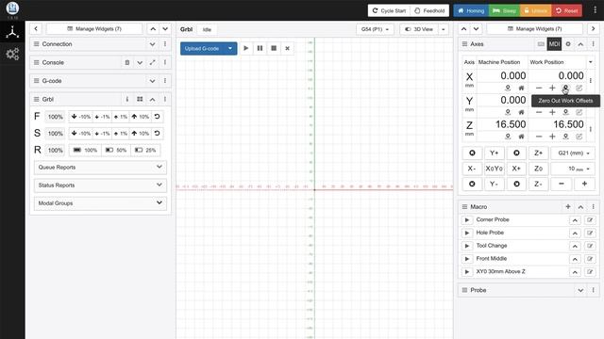Click the Stop G-code button
The height and width of the screenshot is (339, 604).
click(x=274, y=48)
